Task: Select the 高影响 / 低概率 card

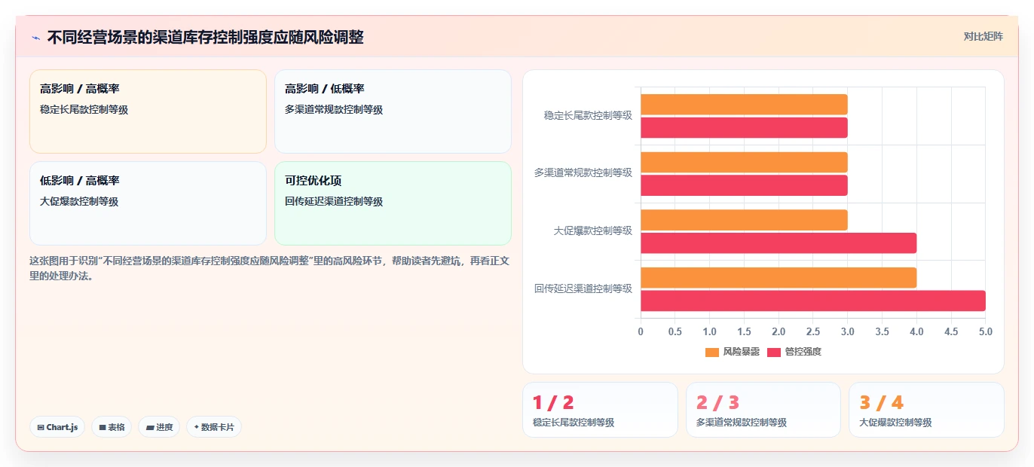Action: [x=393, y=111]
